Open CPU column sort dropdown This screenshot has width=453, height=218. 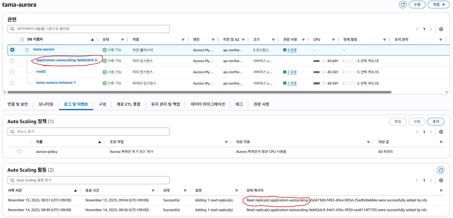click(333, 40)
